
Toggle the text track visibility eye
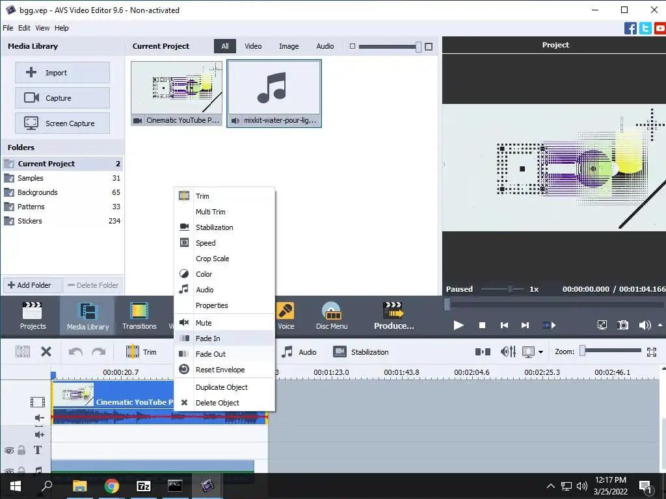click(x=9, y=451)
